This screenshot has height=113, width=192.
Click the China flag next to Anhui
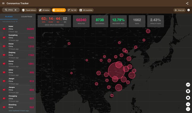(x=4, y=72)
